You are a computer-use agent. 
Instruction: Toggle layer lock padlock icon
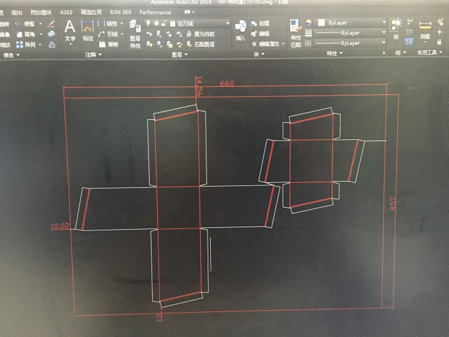(163, 23)
